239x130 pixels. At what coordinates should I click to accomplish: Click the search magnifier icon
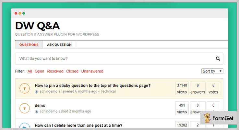coord(218,58)
